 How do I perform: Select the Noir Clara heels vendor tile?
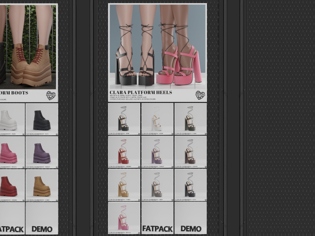(124, 119)
